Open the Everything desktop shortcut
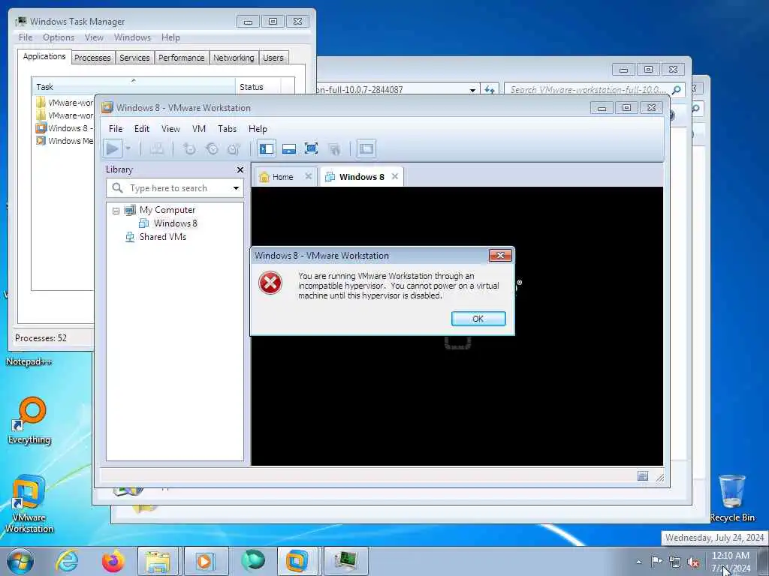The image size is (769, 576). coord(30,420)
